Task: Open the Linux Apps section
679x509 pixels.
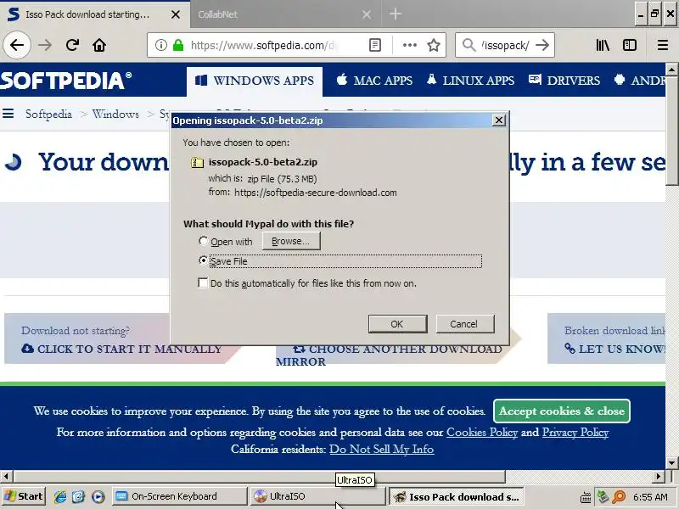Action: [x=471, y=81]
